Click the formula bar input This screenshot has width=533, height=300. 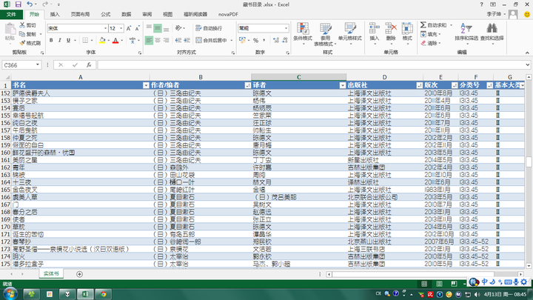pyautogui.click(x=312, y=65)
